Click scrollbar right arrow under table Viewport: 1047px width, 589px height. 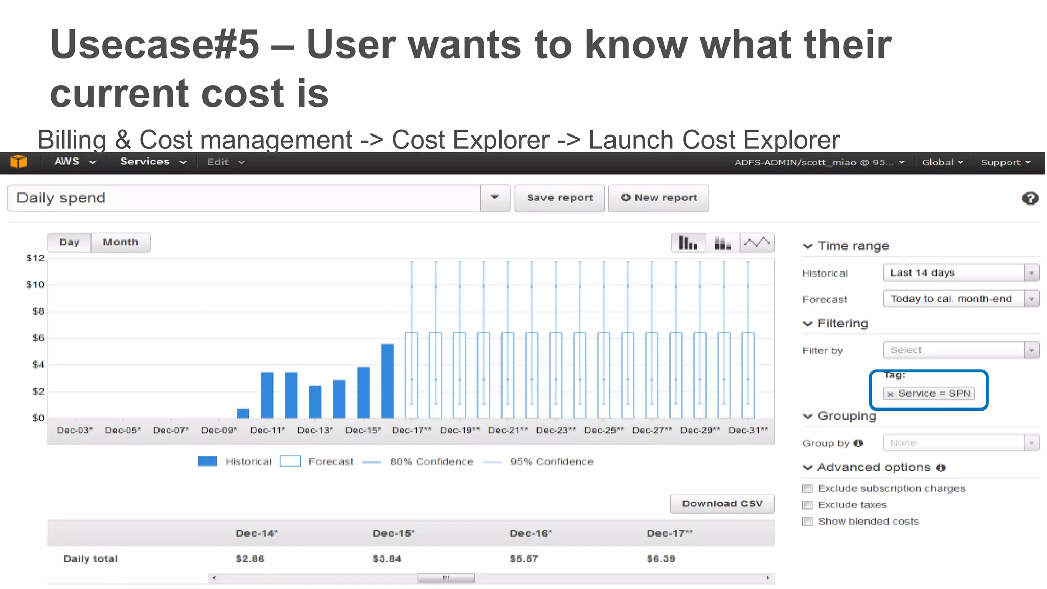coord(768,578)
